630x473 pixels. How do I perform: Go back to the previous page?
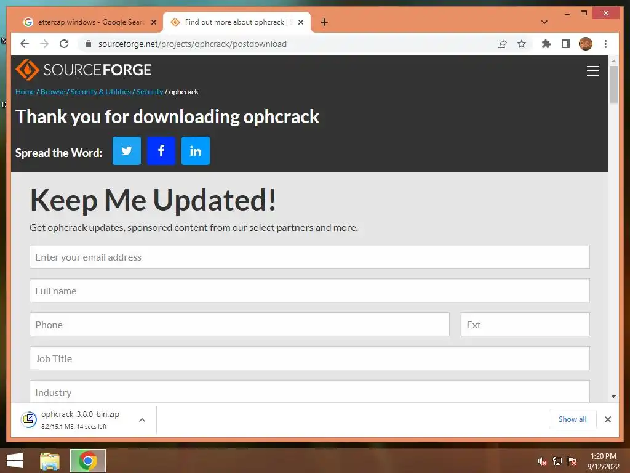tap(25, 44)
